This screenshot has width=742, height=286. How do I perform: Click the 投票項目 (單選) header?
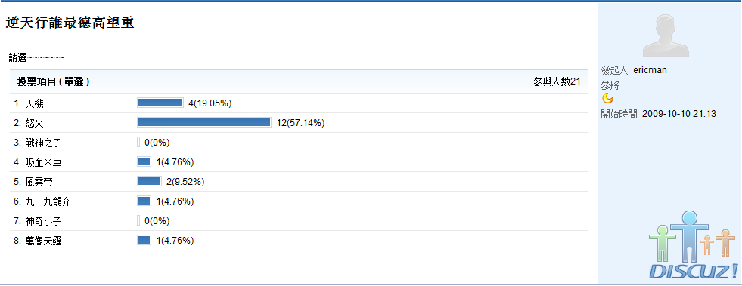54,82
